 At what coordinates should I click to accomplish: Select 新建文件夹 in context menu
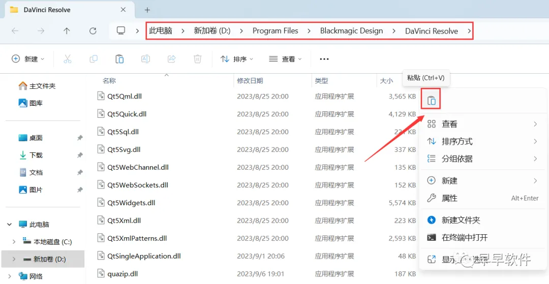(x=483, y=220)
